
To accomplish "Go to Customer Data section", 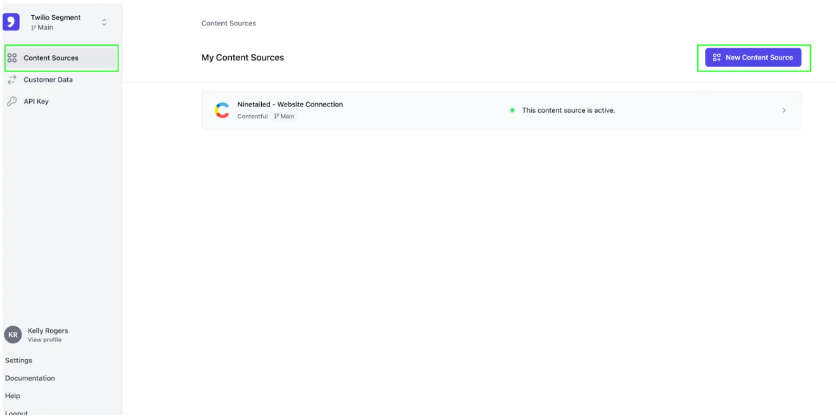I will (48, 80).
